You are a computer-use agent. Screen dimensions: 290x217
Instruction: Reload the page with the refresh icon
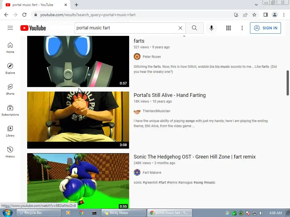(24, 15)
